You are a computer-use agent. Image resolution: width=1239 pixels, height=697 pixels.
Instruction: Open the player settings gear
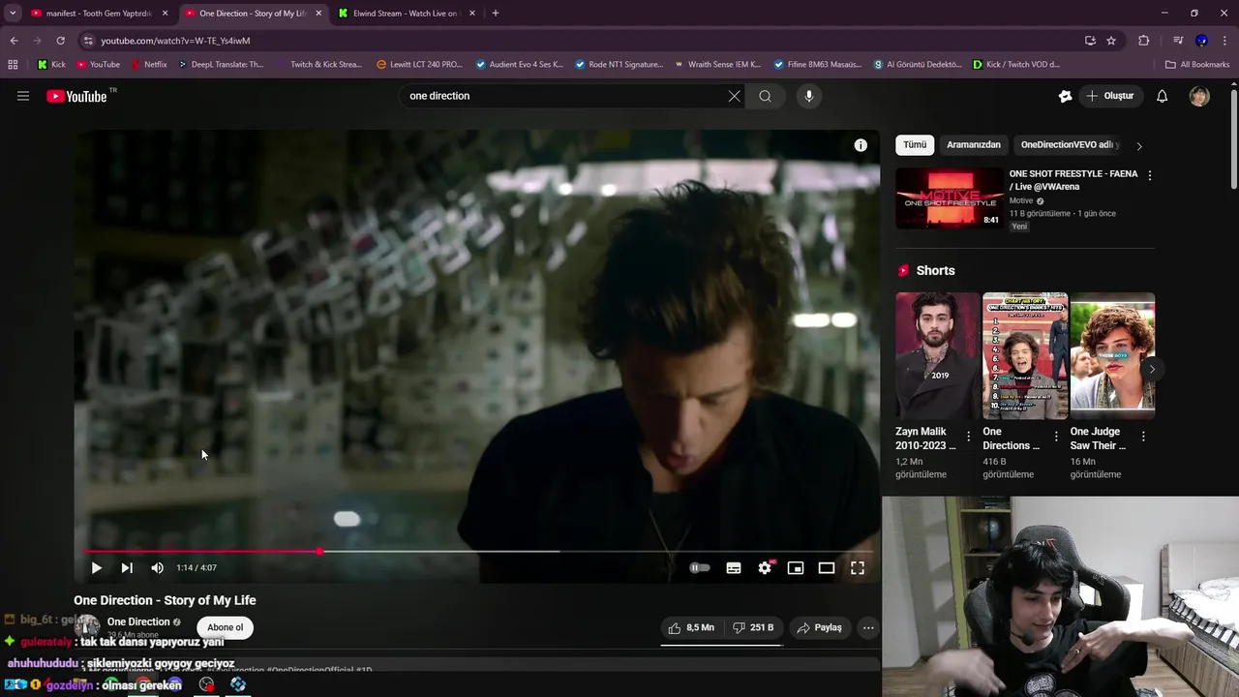click(x=765, y=568)
